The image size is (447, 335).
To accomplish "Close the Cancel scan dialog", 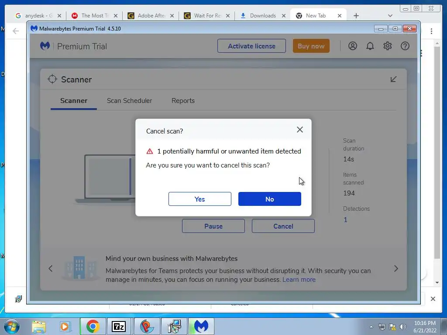I will coord(299,130).
